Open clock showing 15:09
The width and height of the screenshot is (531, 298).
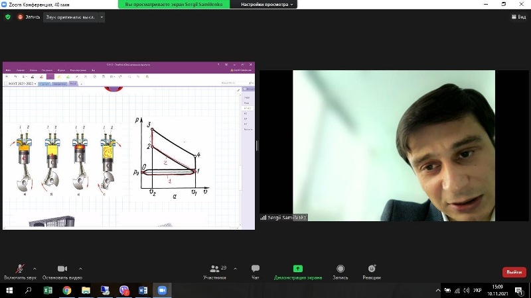(498, 290)
